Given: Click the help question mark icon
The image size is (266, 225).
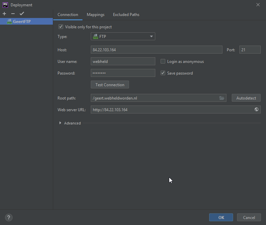Looking at the screenshot, I should click(x=9, y=218).
